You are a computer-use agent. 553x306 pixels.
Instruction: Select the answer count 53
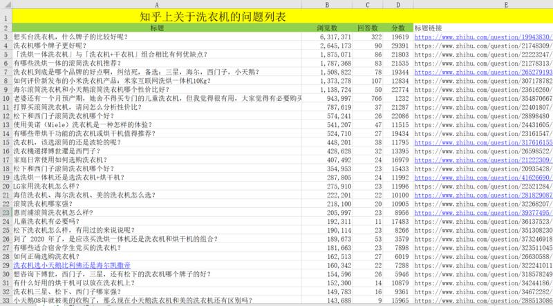point(368,239)
